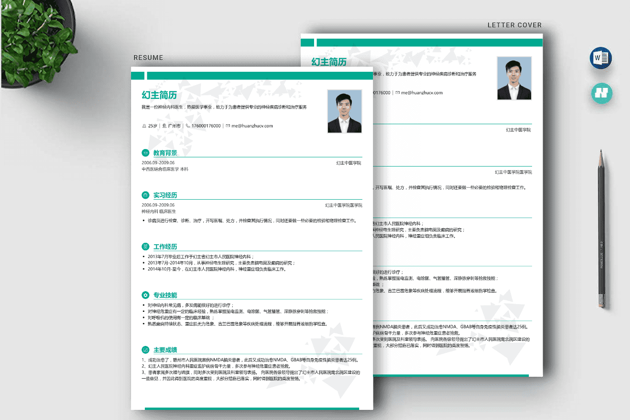Image resolution: width=630 pixels, height=420 pixels.
Task: Click the age text 25岁
Action: pyautogui.click(x=153, y=126)
